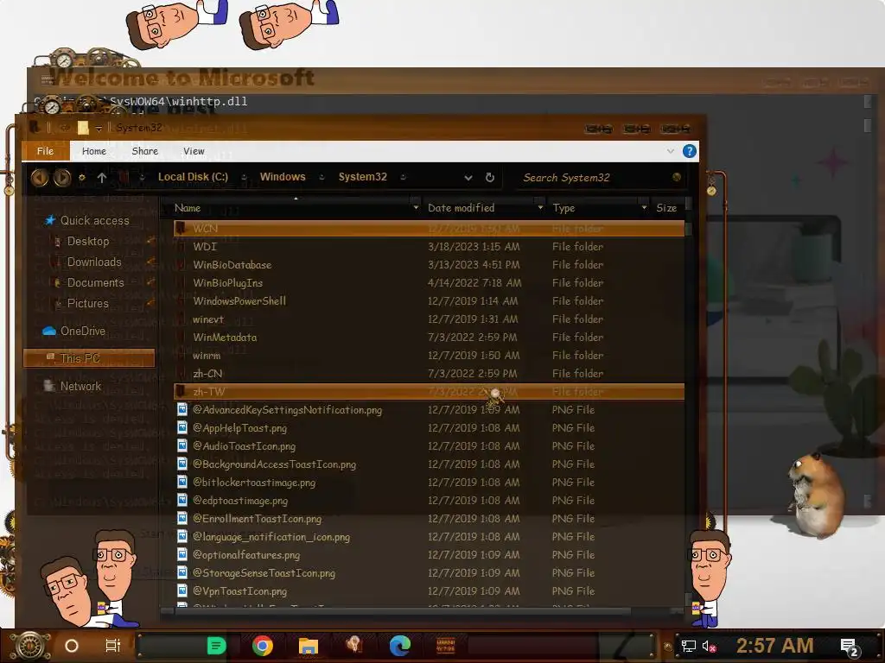The image size is (885, 663).
Task: Go forward using the forward arrow
Action: tap(62, 178)
